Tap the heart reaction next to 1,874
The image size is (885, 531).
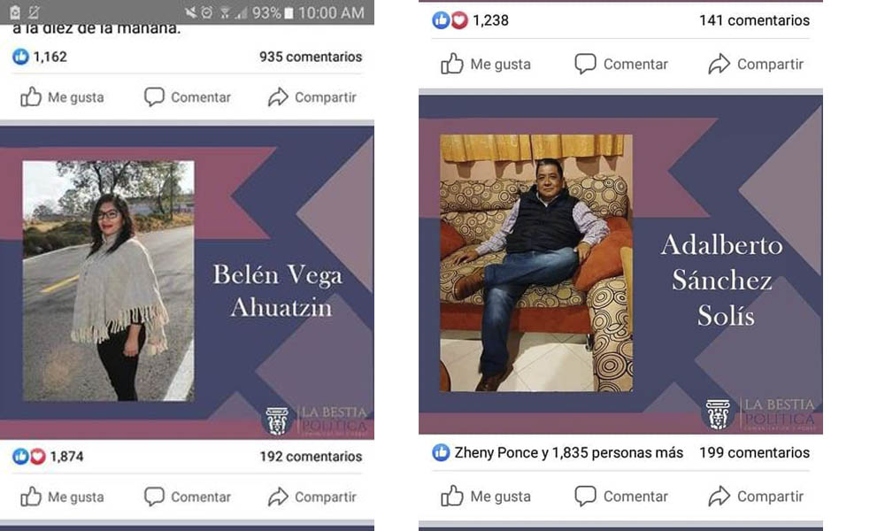(x=38, y=456)
